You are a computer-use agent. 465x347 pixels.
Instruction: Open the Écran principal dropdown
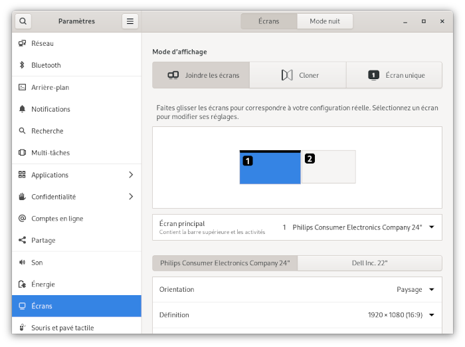(x=297, y=227)
